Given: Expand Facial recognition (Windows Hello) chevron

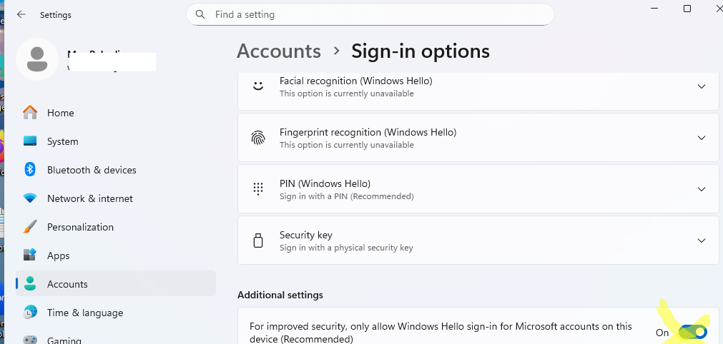Looking at the screenshot, I should (702, 86).
